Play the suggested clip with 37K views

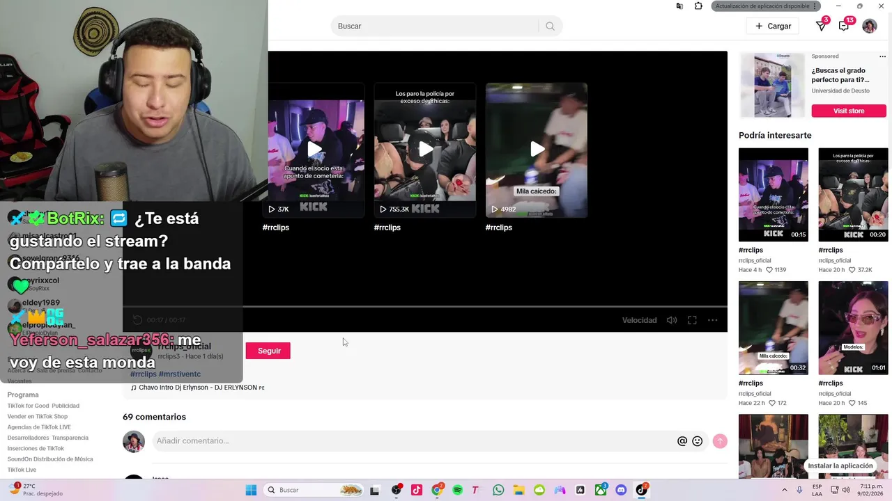pyautogui.click(x=315, y=150)
